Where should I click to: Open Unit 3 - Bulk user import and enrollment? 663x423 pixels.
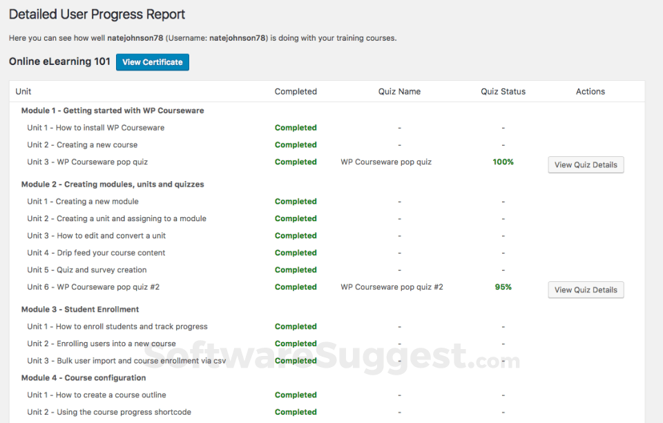[x=126, y=360]
